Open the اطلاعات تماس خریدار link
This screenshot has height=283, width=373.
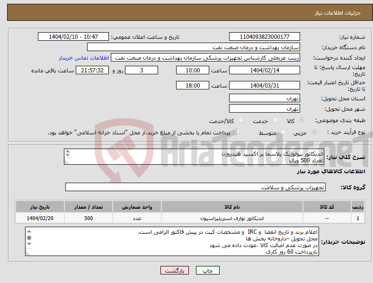(84, 58)
